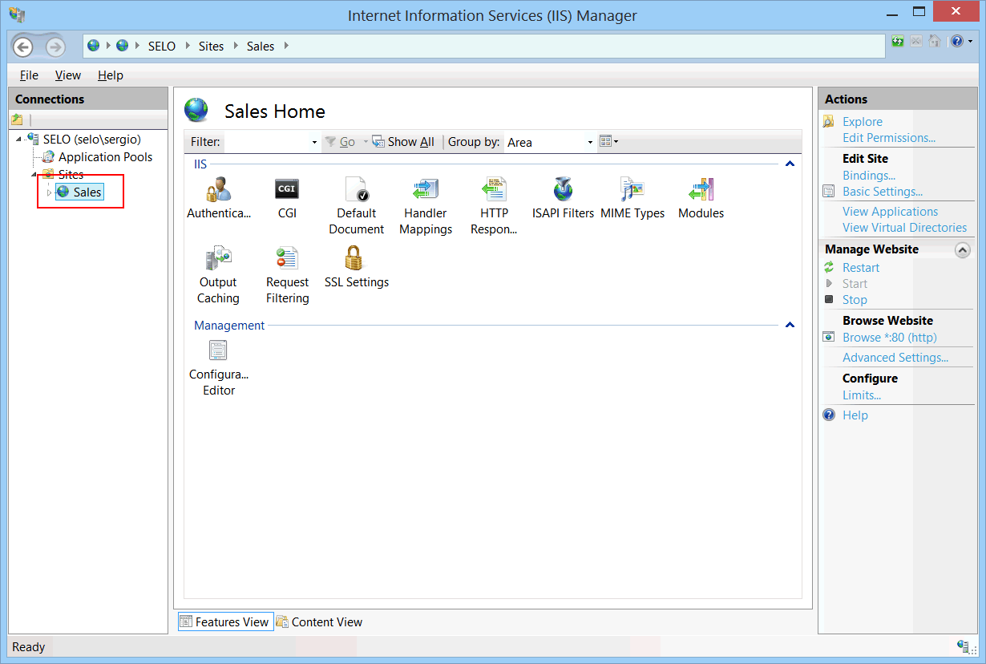
Task: Click the green refresh page icon
Action: [898, 41]
